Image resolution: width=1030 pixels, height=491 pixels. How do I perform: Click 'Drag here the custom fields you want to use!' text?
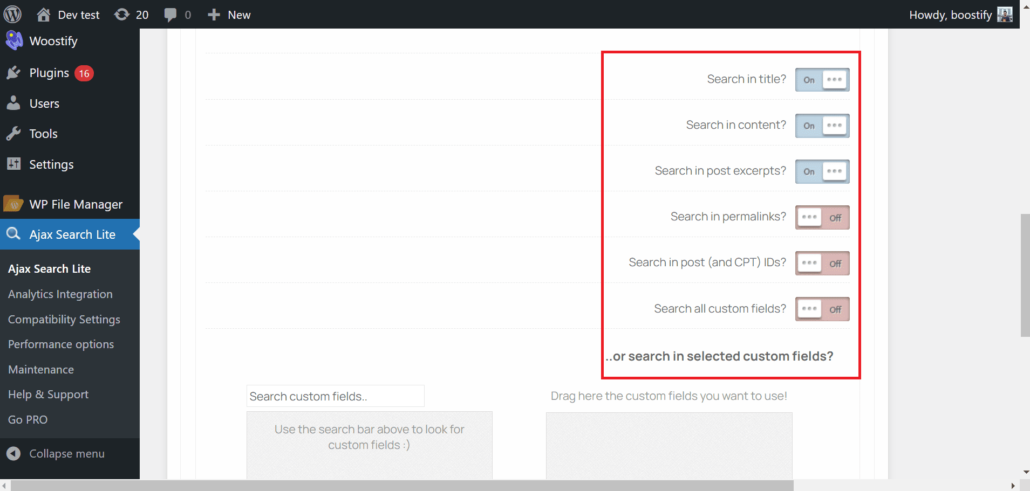tap(669, 396)
